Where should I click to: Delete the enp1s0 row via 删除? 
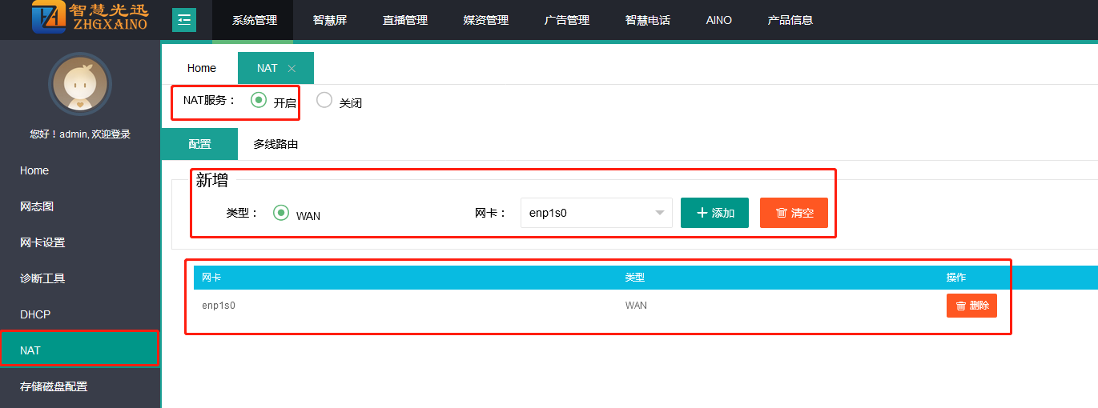point(971,306)
